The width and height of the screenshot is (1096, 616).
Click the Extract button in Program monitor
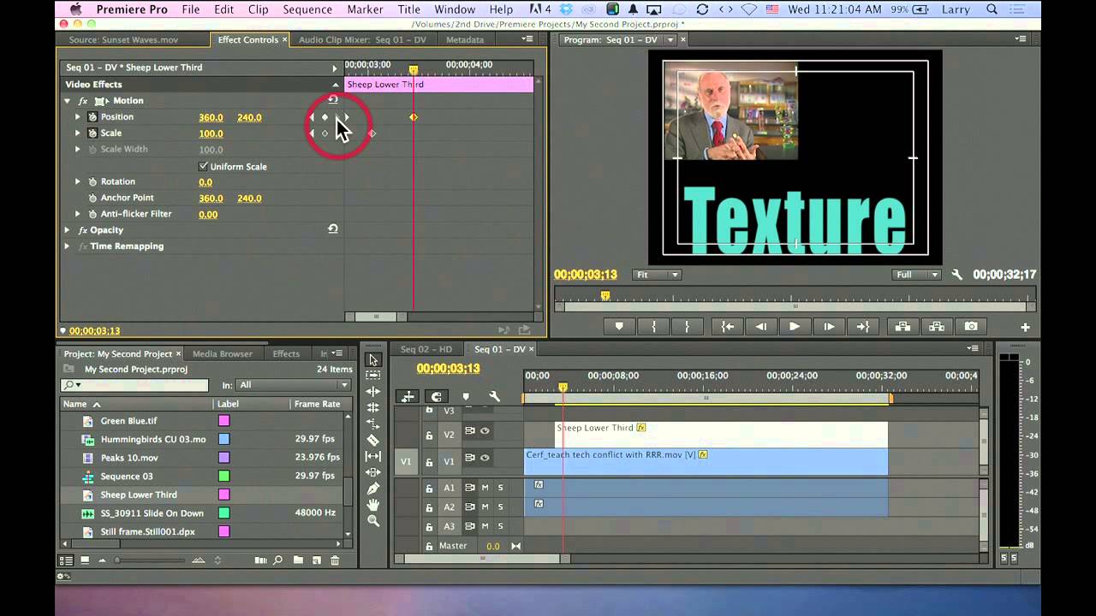pyautogui.click(x=937, y=327)
